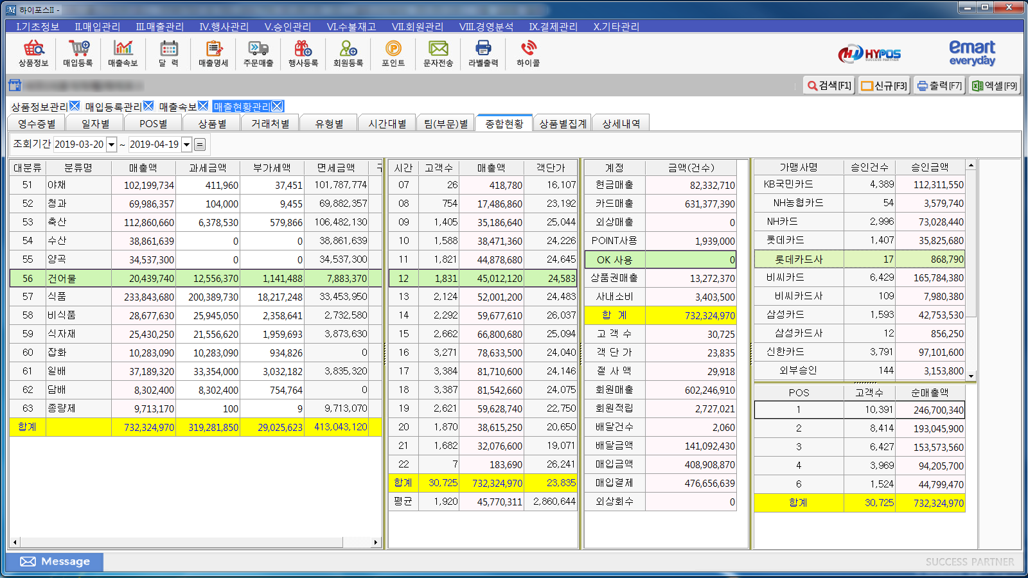Switch to the 일자별 tab
Image resolution: width=1028 pixels, height=578 pixels.
click(96, 123)
